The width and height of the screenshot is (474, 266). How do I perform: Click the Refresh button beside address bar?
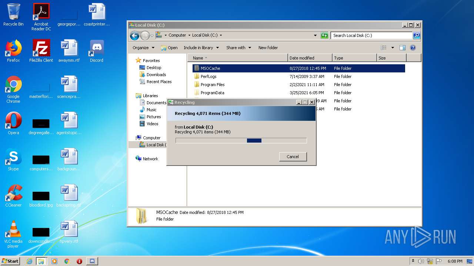pos(324,35)
